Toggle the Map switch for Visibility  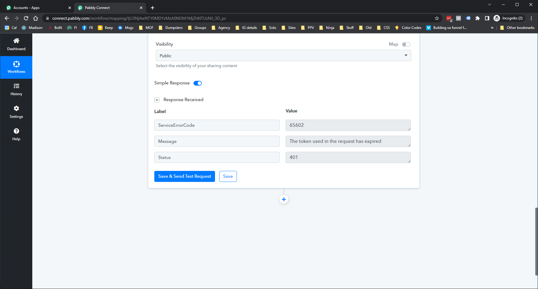(x=406, y=44)
